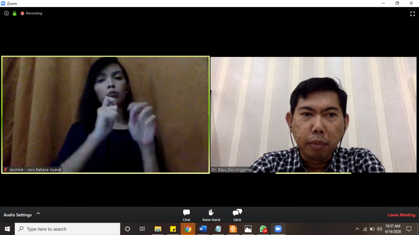Click the Zoom logo in the title bar

point(3,3)
